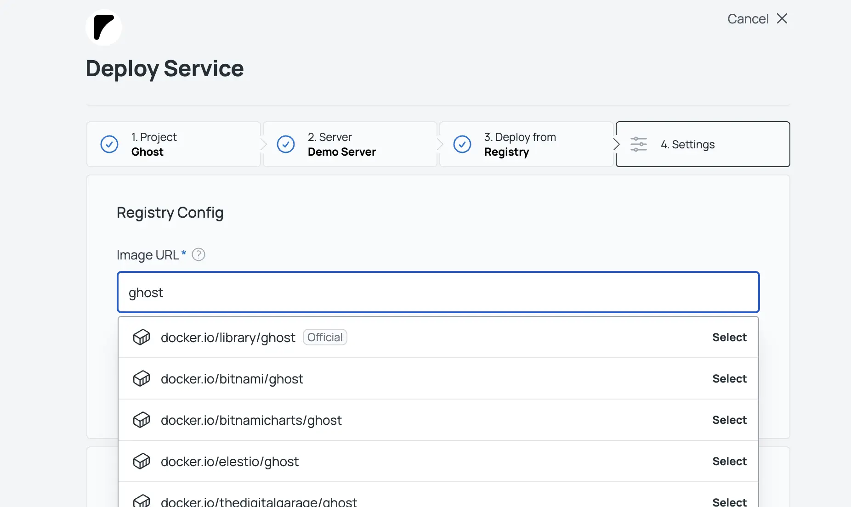Select the official docker.io/library/ghost image
Viewport: 851px width, 507px height.
[x=729, y=337]
